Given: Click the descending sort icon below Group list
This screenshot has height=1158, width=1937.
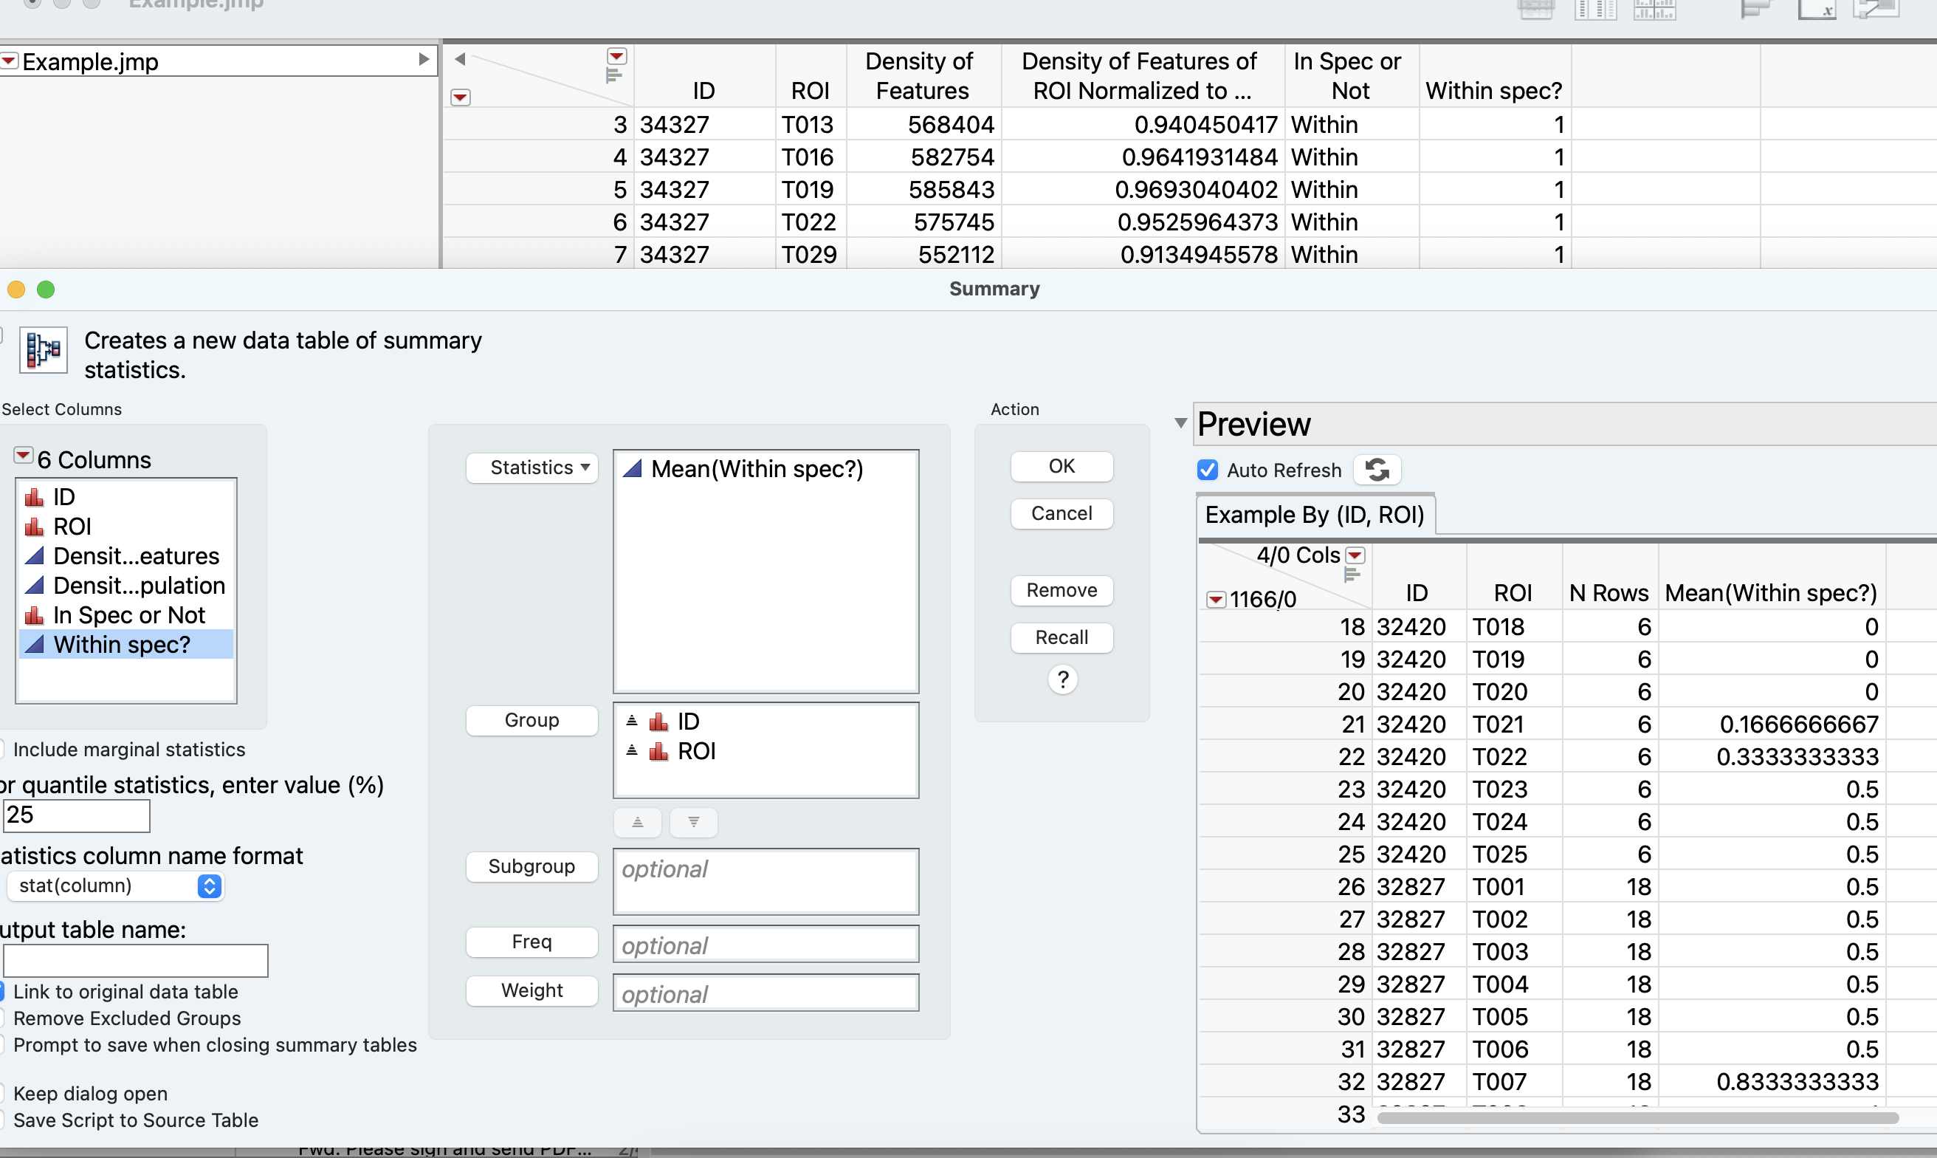Looking at the screenshot, I should 692,822.
